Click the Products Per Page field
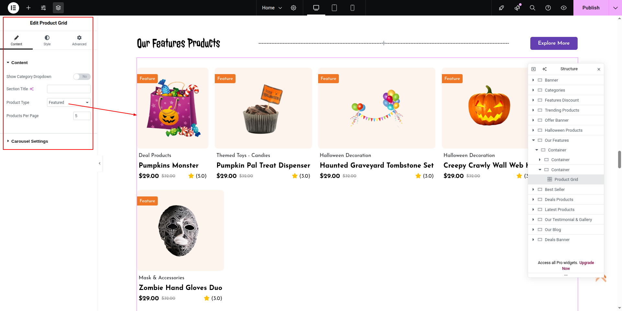 click(82, 116)
